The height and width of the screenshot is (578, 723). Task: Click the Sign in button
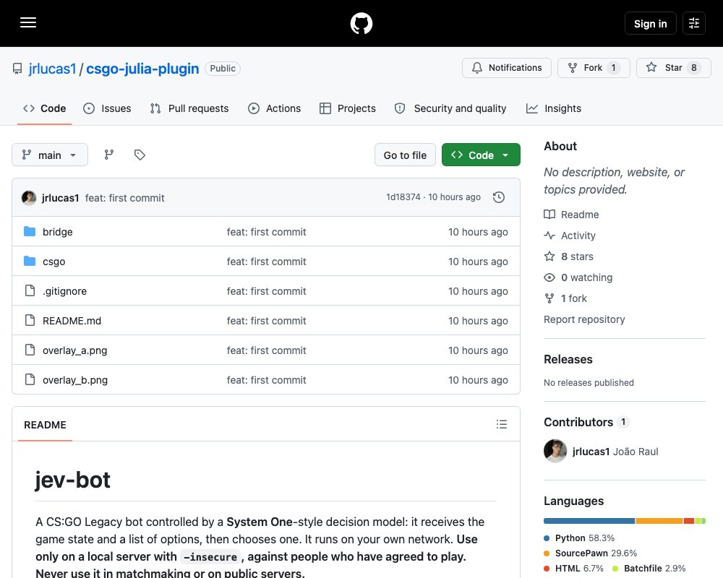tap(650, 23)
